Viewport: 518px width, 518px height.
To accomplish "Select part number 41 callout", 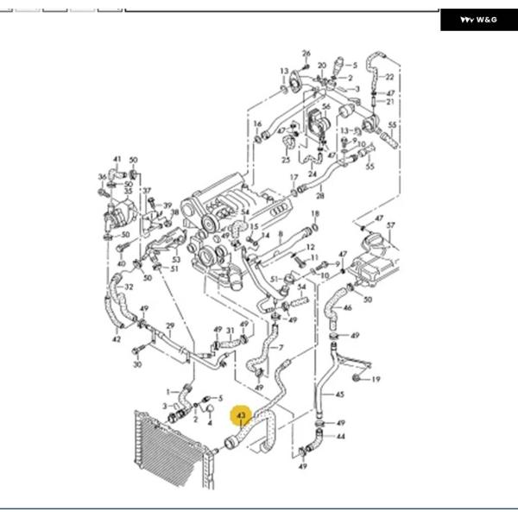I will pos(117,159).
